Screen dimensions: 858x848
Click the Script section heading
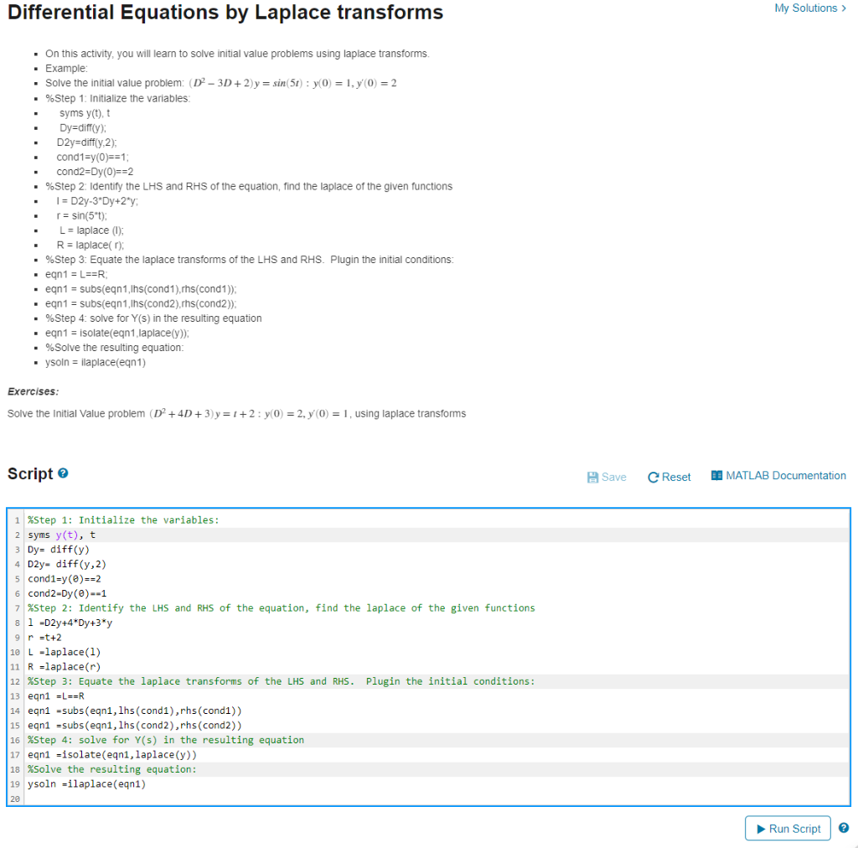[x=32, y=473]
